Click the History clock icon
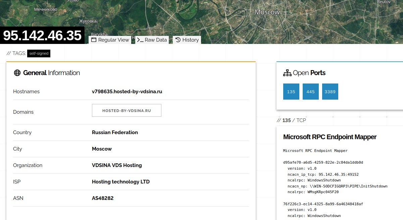This screenshot has width=403, height=220. pyautogui.click(x=178, y=40)
